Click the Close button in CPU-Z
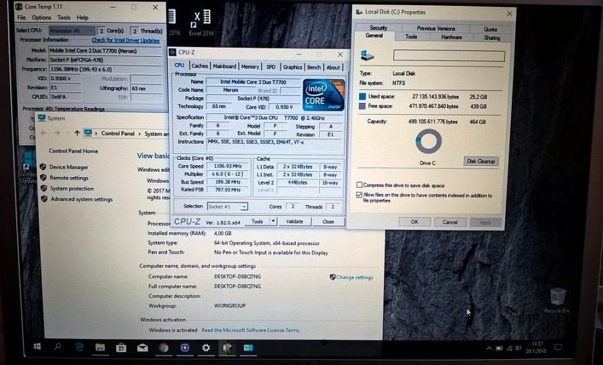603x365 pixels. pos(328,221)
